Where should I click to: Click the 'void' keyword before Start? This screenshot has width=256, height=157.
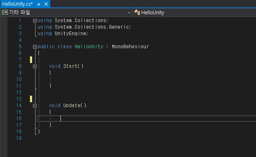[x=55, y=66]
